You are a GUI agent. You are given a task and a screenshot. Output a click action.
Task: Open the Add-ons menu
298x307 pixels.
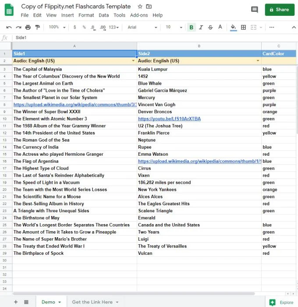139,15
